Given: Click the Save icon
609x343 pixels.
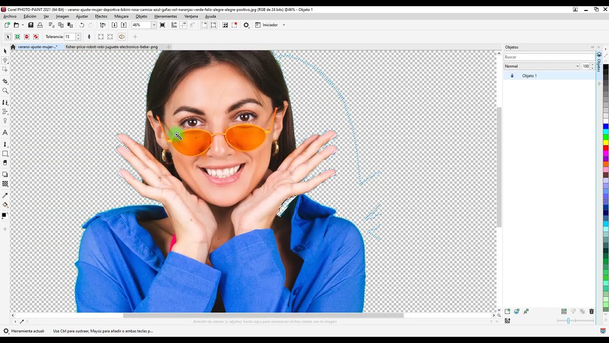Looking at the screenshot, I should [30, 25].
